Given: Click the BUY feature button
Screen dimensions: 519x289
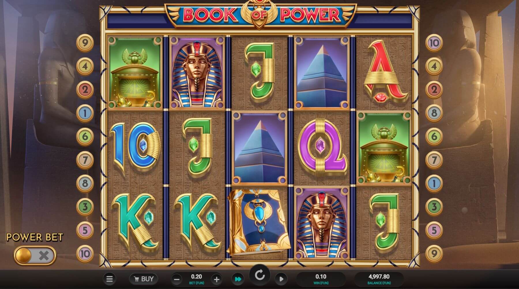Looking at the screenshot, I should (x=144, y=279).
